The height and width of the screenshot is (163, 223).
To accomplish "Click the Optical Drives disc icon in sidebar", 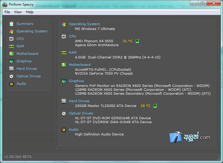I will click(x=12, y=77).
